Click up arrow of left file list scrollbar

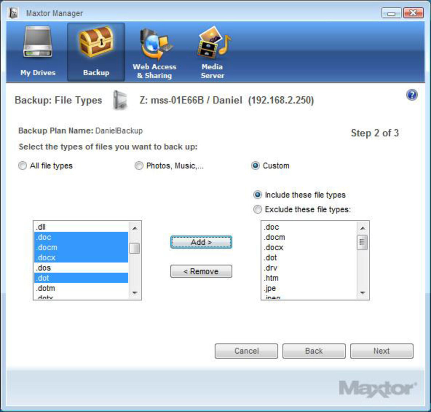coord(135,228)
